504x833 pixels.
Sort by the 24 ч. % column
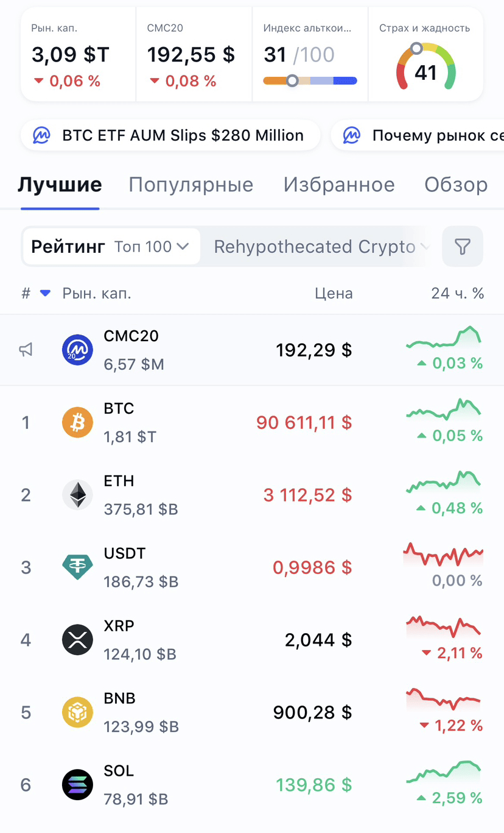(x=457, y=294)
